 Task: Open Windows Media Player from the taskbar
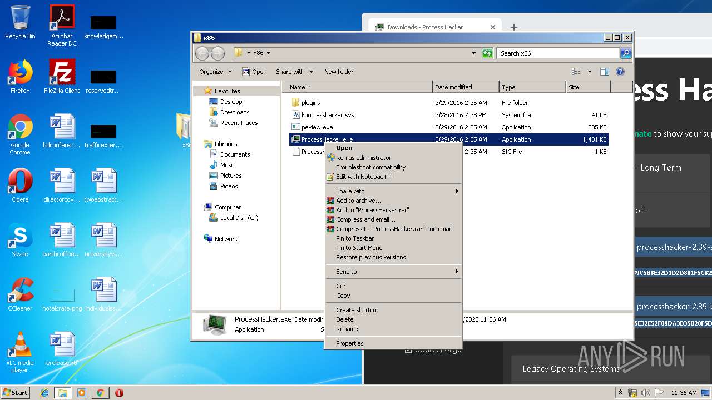tap(82, 393)
